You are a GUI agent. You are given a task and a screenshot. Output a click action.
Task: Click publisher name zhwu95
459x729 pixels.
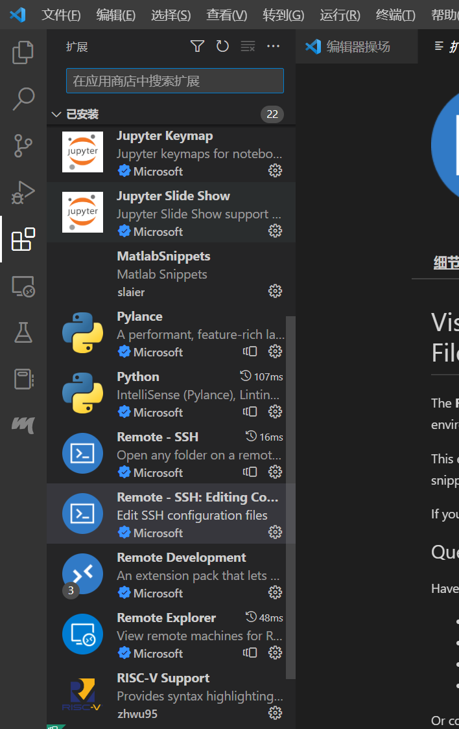pyautogui.click(x=137, y=713)
